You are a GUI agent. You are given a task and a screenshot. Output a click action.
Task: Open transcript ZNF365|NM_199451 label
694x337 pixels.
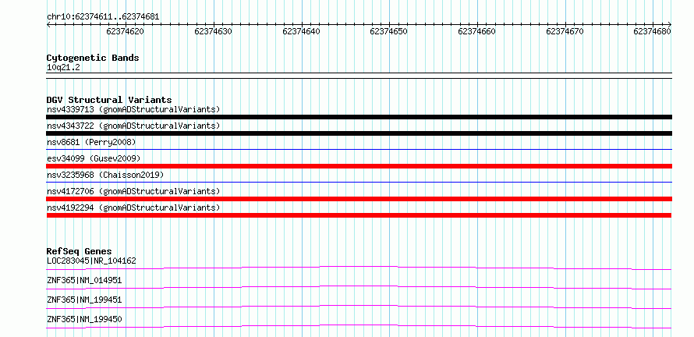click(84, 300)
